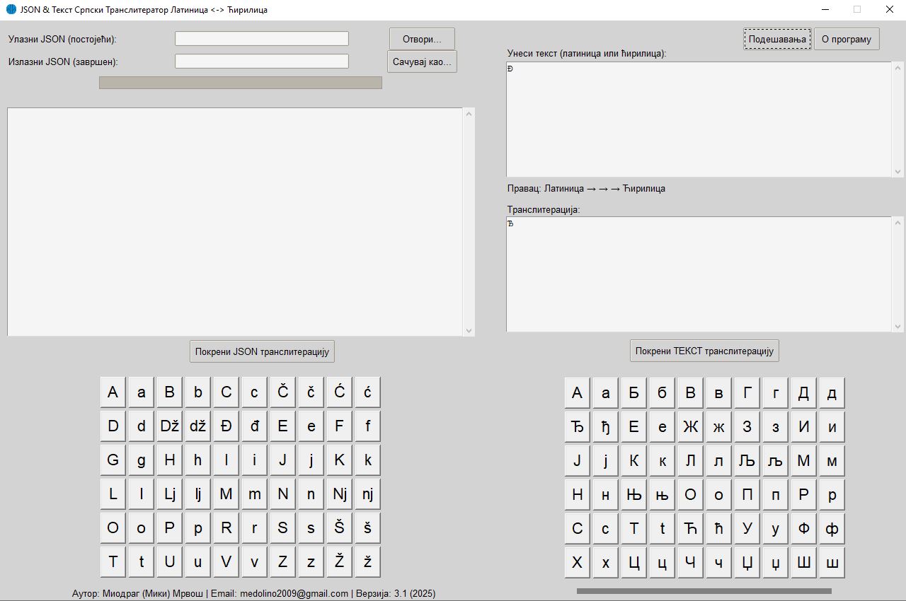Tap the Latin uppercase Š key
The width and height of the screenshot is (906, 601).
(x=339, y=528)
